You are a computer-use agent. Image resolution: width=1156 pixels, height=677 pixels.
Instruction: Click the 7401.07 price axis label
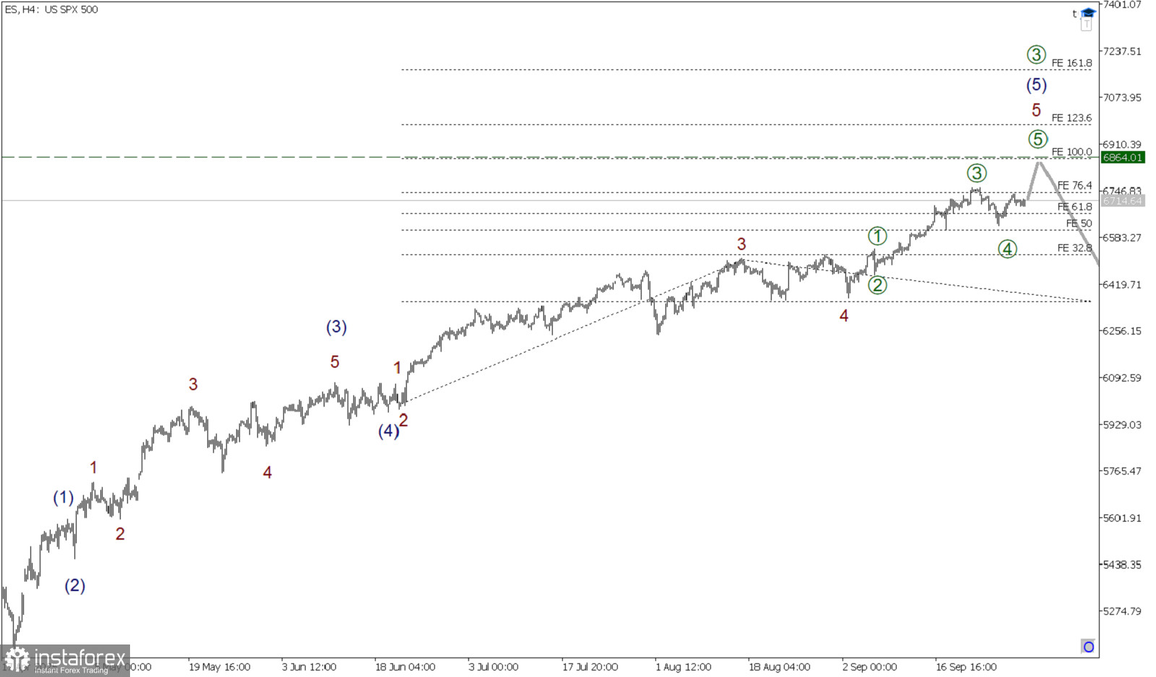pos(1123,4)
